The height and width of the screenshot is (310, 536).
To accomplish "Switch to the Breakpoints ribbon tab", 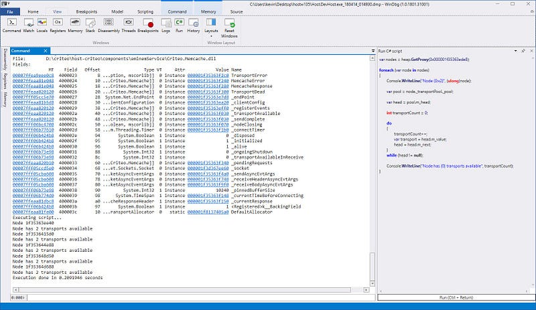I will click(x=86, y=11).
